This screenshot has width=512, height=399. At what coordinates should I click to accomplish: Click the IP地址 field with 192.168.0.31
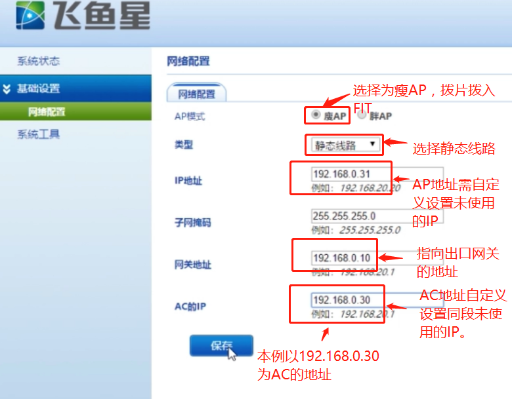pyautogui.click(x=377, y=174)
